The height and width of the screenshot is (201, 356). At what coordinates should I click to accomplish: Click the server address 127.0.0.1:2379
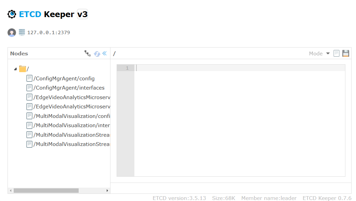tap(49, 32)
